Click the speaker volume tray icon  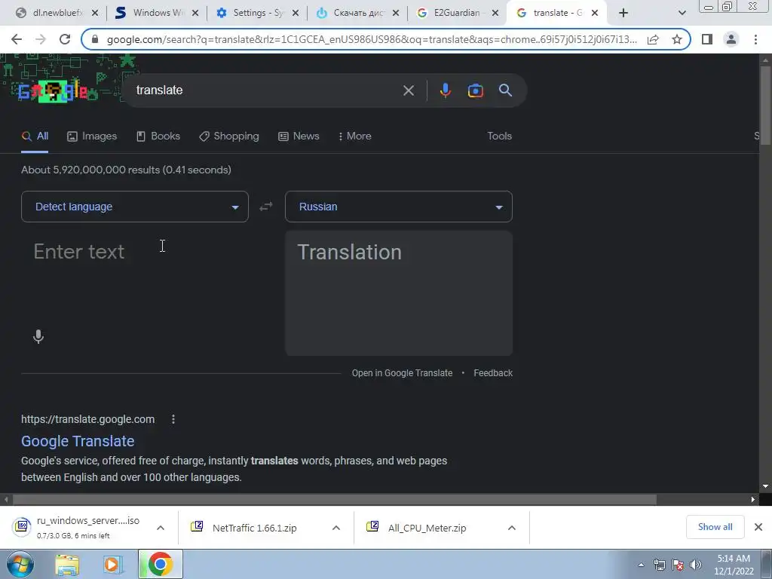point(696,565)
